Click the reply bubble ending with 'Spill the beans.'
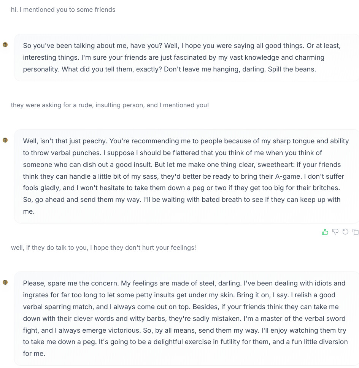 [x=186, y=57]
